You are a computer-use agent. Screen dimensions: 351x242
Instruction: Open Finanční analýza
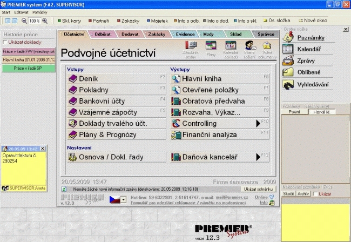point(220,135)
